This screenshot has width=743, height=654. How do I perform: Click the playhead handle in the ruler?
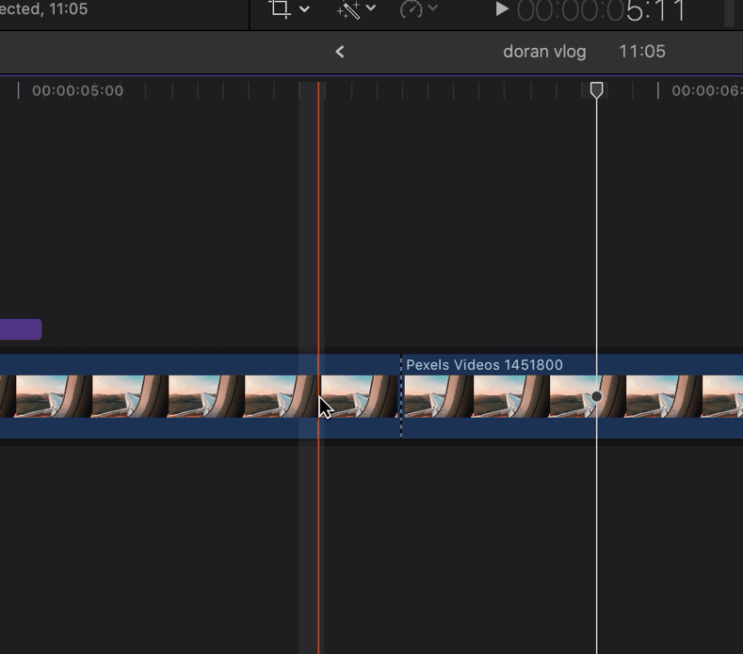[x=597, y=90]
